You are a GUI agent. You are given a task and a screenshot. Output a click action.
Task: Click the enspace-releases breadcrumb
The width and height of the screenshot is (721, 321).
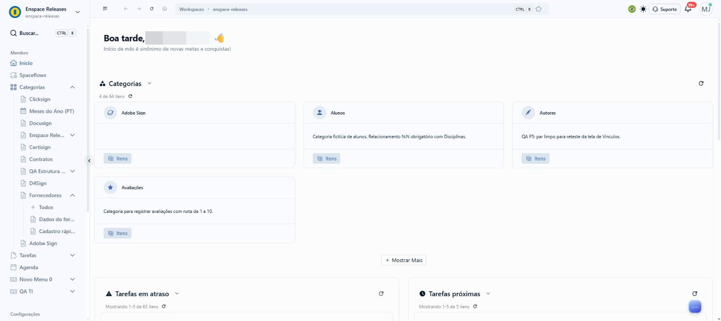(230, 9)
